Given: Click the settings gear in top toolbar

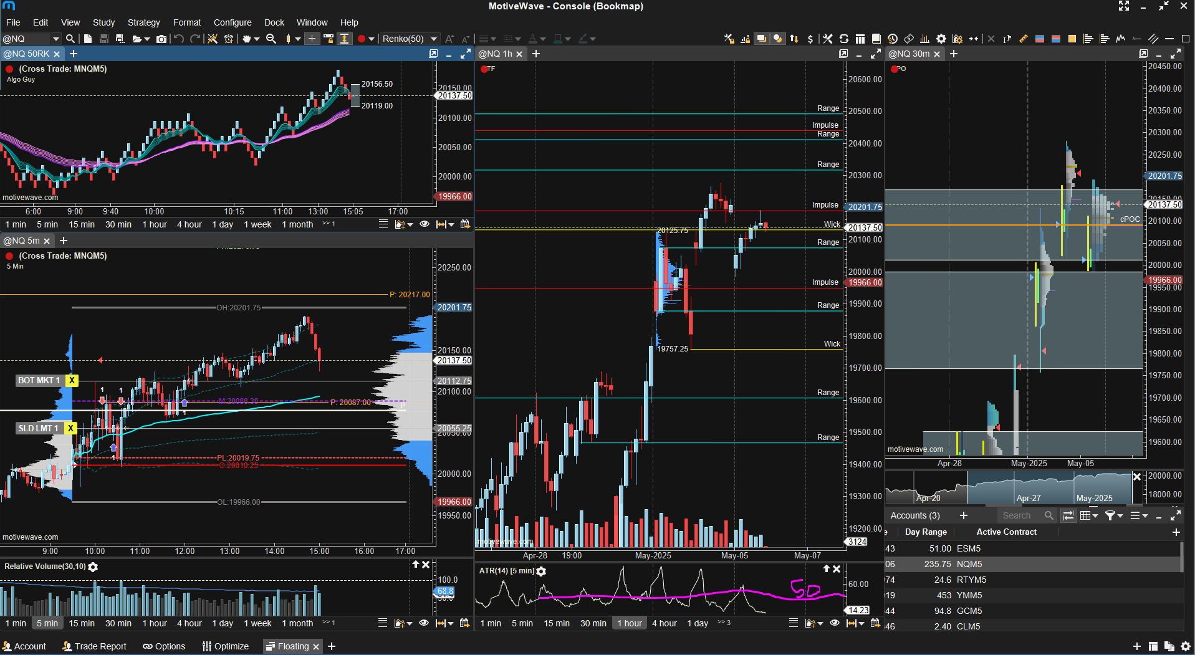Looking at the screenshot, I should (x=941, y=39).
